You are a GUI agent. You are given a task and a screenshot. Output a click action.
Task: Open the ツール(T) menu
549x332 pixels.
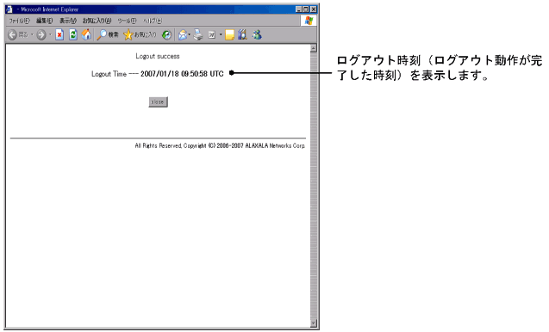coord(127,21)
